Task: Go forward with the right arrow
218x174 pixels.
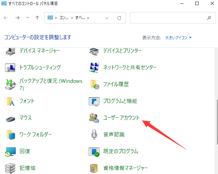Action: point(17,18)
